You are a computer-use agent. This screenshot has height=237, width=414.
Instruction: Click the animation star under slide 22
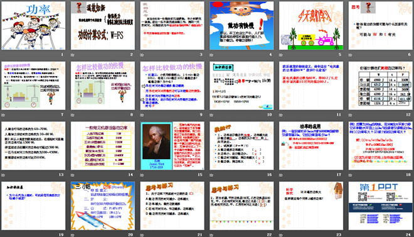point(211,235)
